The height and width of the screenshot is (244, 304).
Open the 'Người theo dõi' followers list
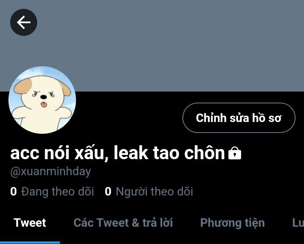[155, 192]
